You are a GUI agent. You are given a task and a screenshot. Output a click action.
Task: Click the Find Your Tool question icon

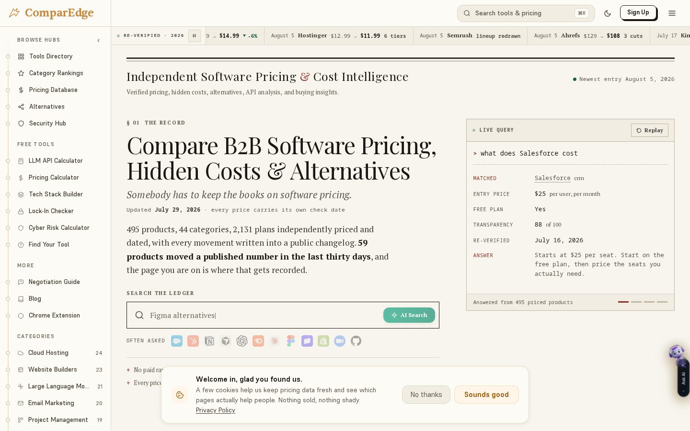(21, 245)
